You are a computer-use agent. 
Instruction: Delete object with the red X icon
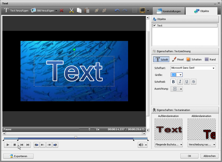tap(61, 11)
